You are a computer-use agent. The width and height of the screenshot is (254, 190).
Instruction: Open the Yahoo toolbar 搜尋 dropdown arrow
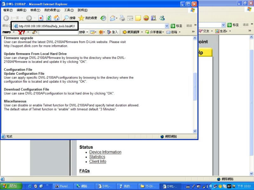[87, 32]
